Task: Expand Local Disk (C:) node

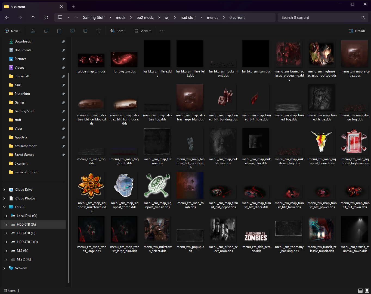Action: click(x=6, y=216)
